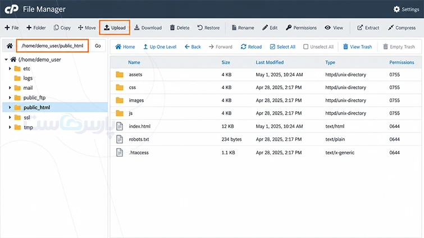Select the .htaccess file name
Viewport: 424px width, 238px height.
pyautogui.click(x=139, y=152)
